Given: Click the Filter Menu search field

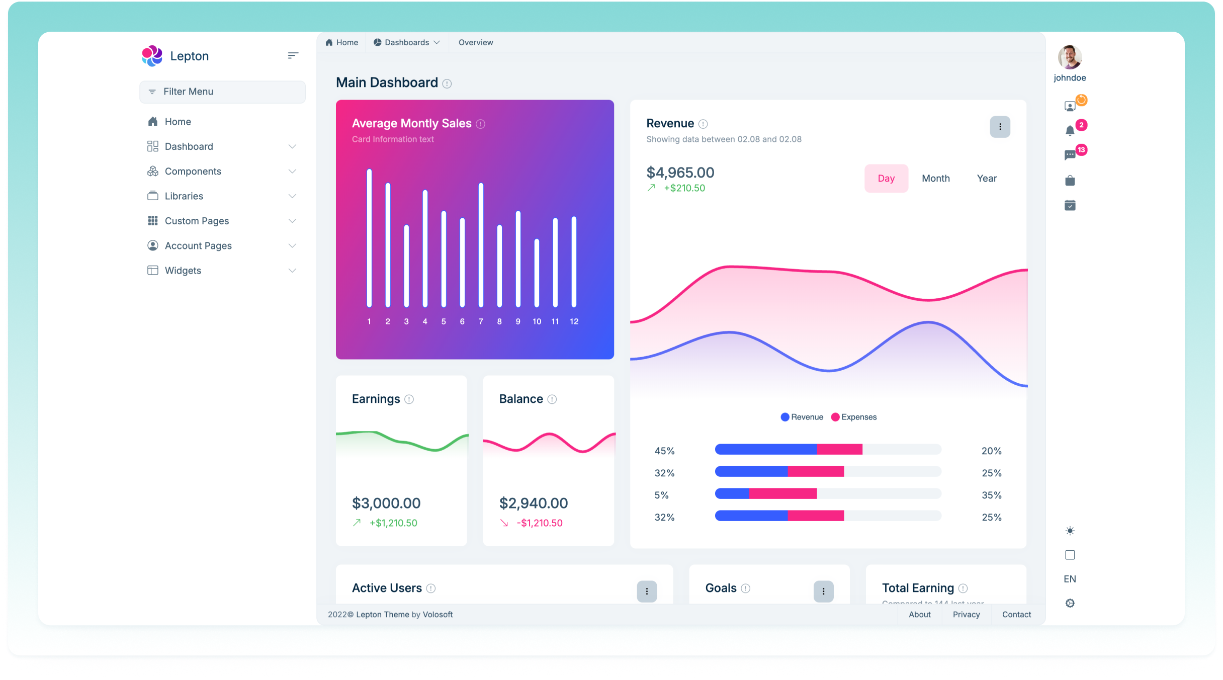Looking at the screenshot, I should [222, 92].
